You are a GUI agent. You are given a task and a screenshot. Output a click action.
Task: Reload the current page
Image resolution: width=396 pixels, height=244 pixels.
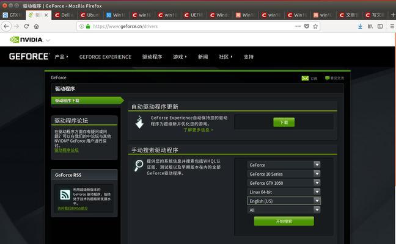(x=26, y=26)
